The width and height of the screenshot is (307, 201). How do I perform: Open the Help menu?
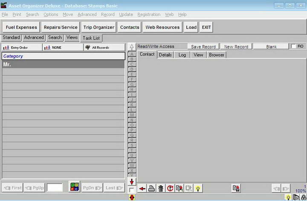tap(182, 14)
